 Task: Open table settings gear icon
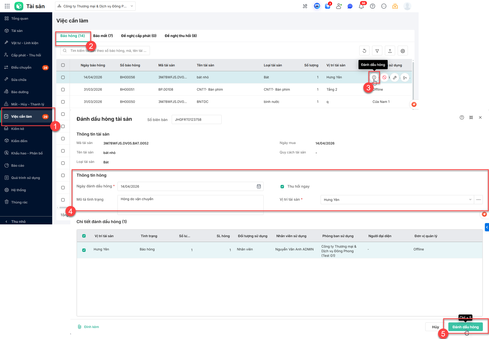coord(403,51)
